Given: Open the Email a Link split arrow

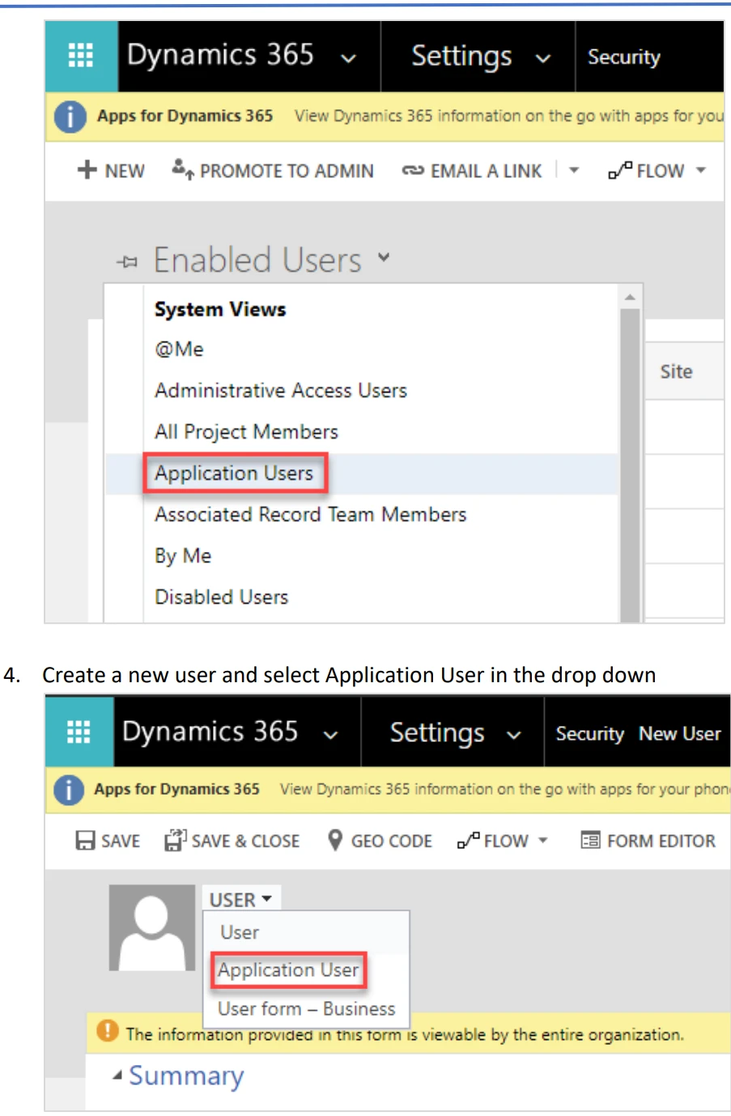Looking at the screenshot, I should click(574, 171).
